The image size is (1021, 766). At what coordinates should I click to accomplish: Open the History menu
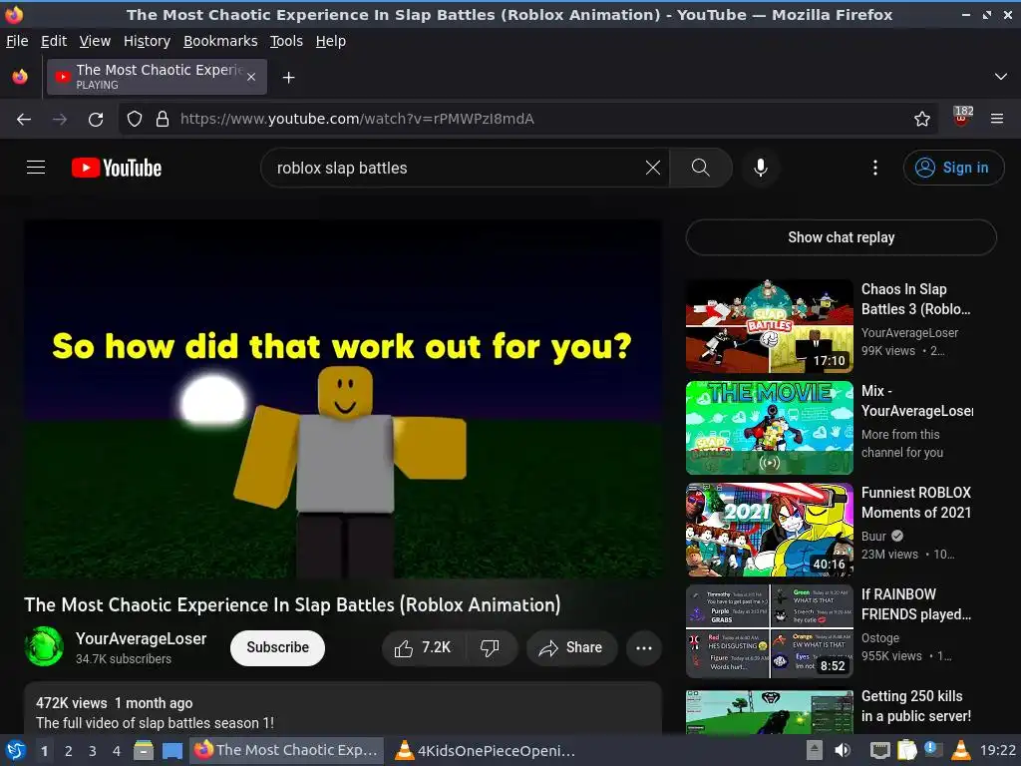tap(148, 41)
